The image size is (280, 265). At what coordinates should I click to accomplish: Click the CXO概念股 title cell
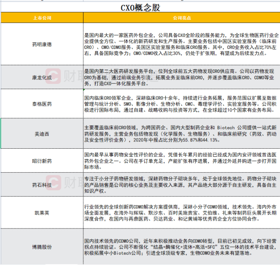coord(140,7)
